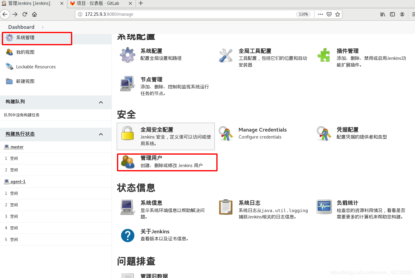Collapse the 构建队列 section

pyautogui.click(x=101, y=102)
